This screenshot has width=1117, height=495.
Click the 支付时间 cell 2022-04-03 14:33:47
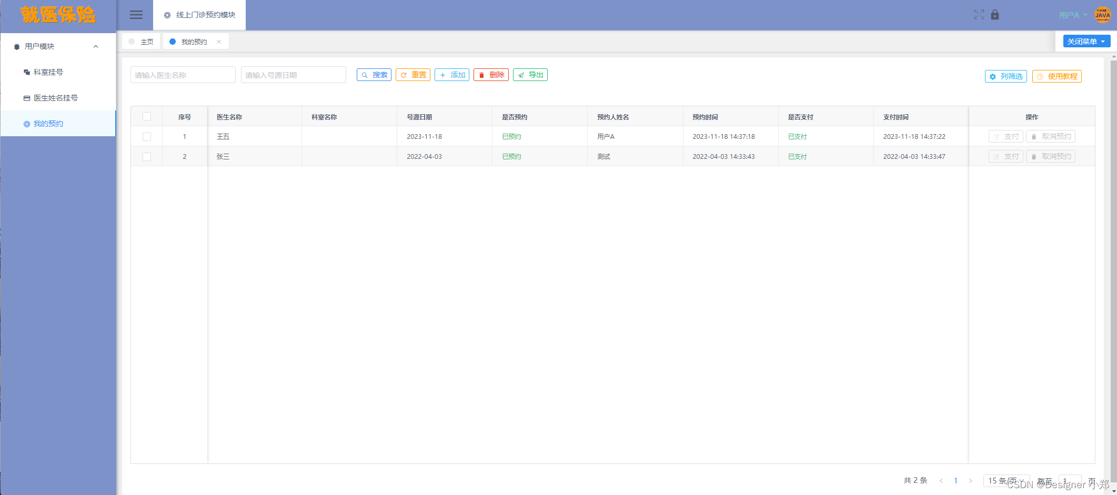pyautogui.click(x=914, y=157)
